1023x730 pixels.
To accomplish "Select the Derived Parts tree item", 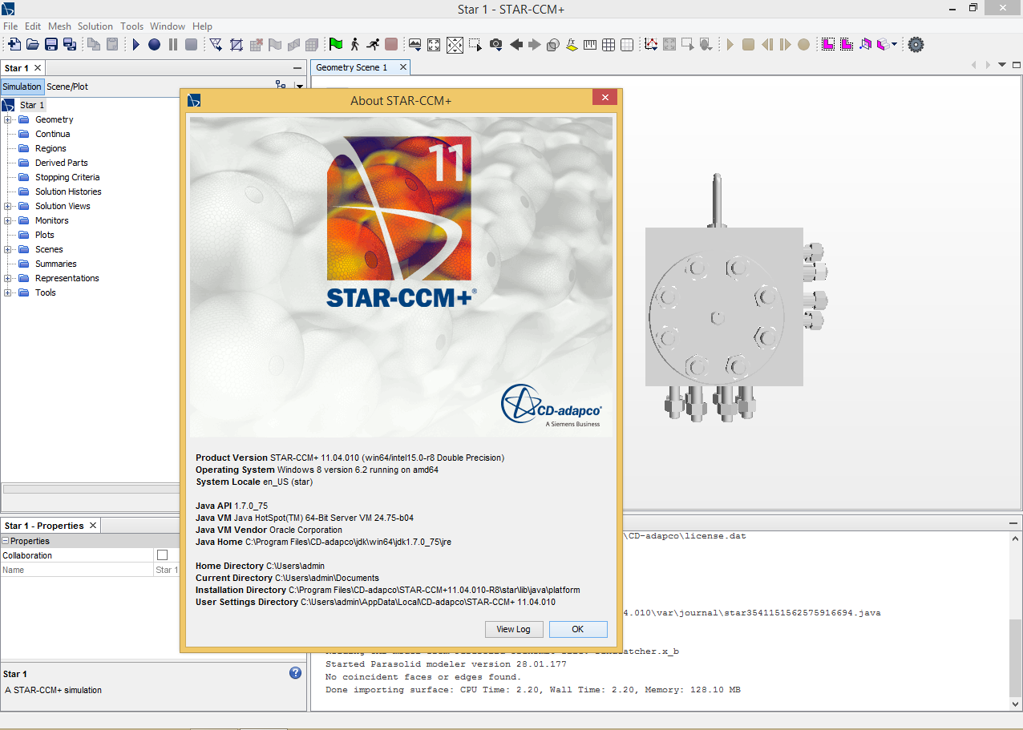I will (x=62, y=163).
